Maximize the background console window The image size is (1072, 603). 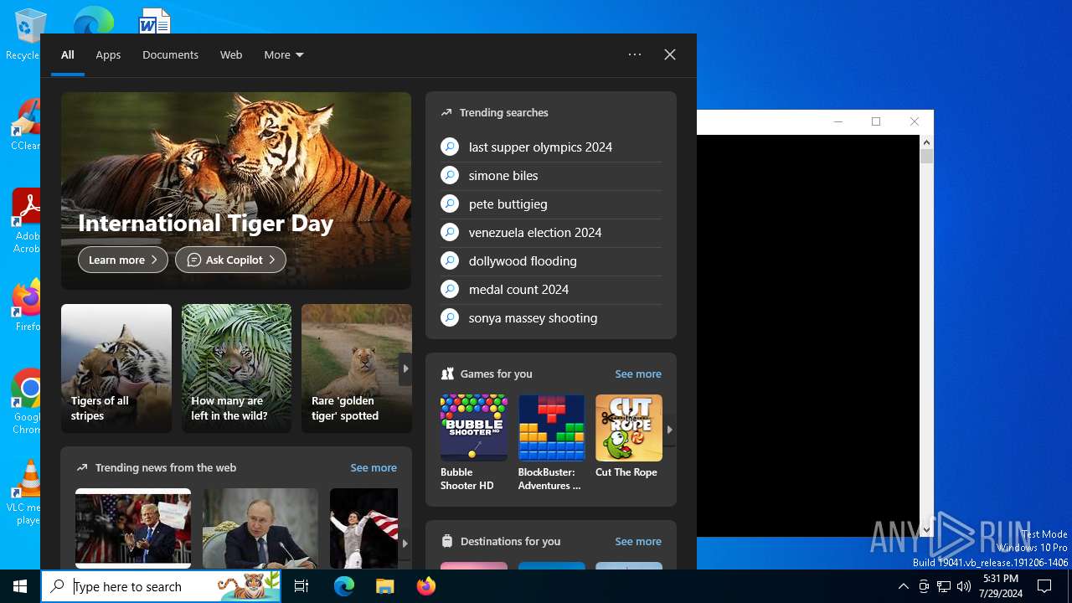876,121
